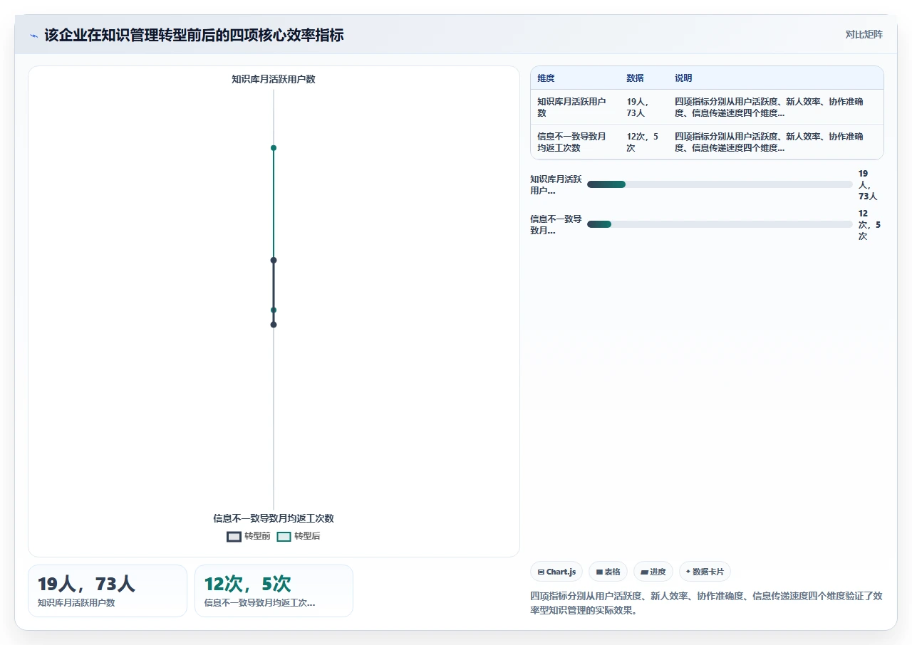Click the 信息不一致导致月均返工次数 axis label below chart

click(x=274, y=518)
